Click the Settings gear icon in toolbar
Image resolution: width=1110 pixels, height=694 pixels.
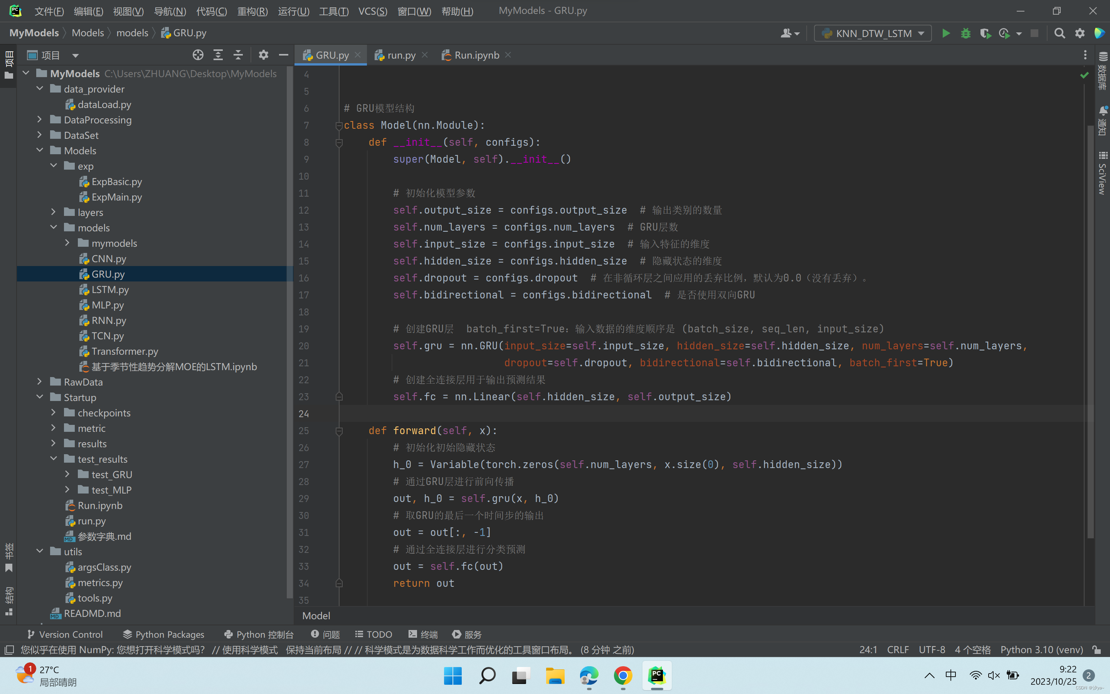(1080, 34)
